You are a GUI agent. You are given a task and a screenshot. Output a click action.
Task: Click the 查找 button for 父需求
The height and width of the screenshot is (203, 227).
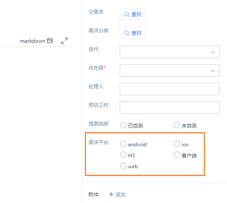point(133,14)
